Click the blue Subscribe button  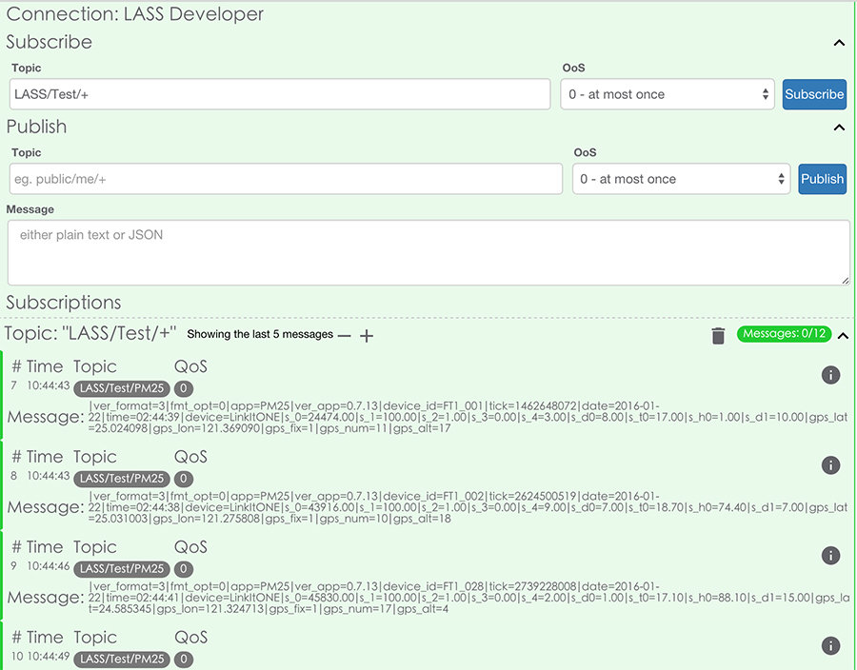[x=814, y=94]
